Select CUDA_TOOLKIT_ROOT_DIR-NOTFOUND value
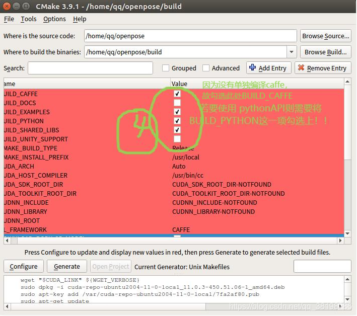The height and width of the screenshot is (316, 357). coord(229,194)
